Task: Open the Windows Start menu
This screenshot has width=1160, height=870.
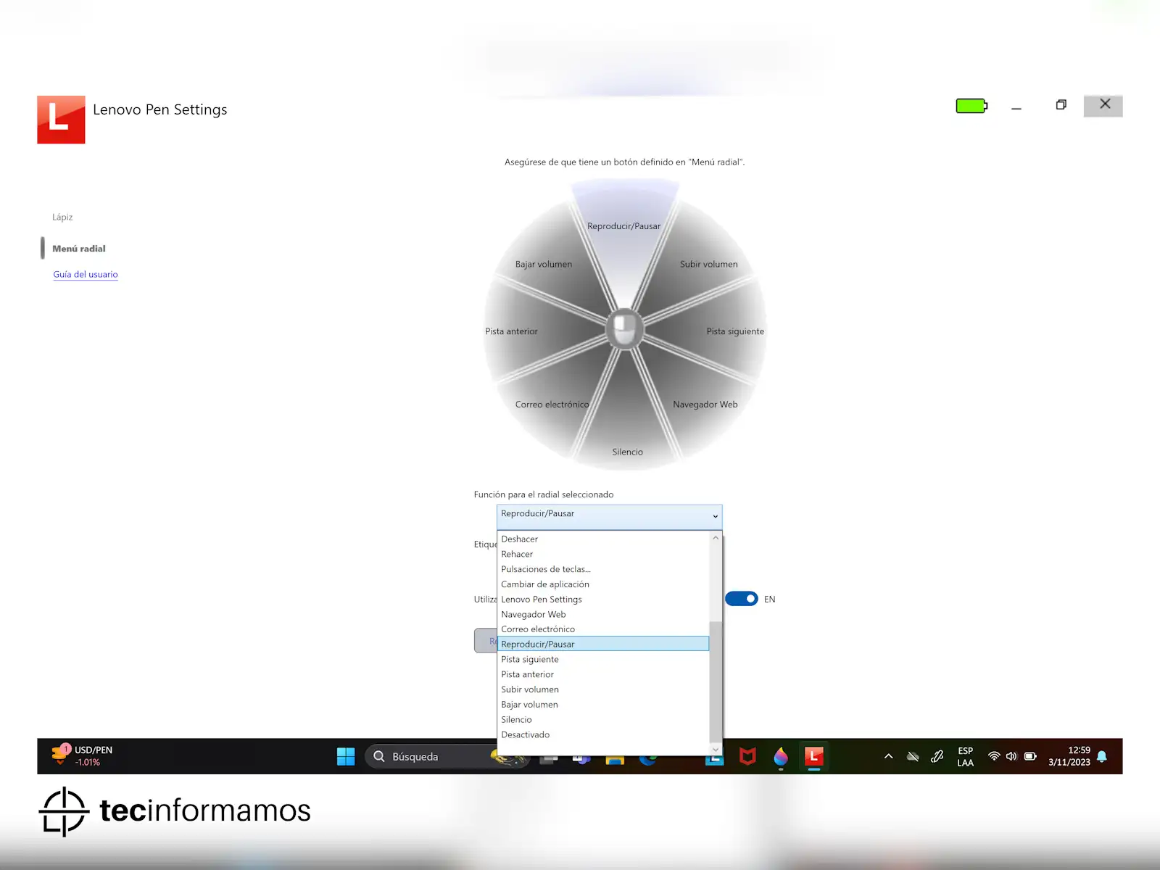Action: tap(346, 756)
